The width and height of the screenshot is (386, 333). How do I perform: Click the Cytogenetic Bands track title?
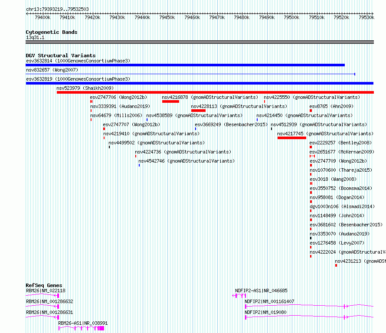click(x=52, y=32)
